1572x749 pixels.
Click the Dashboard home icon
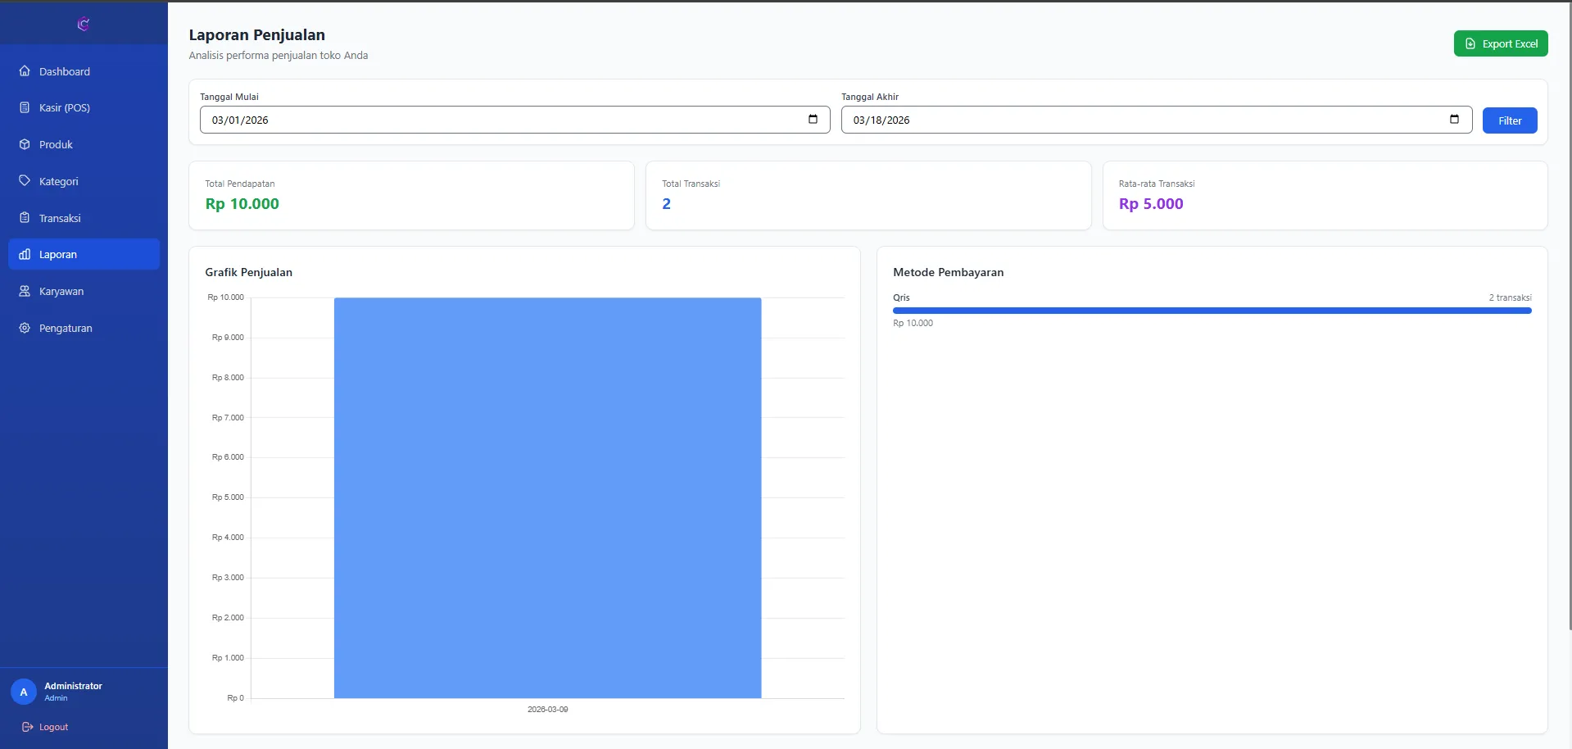click(25, 71)
